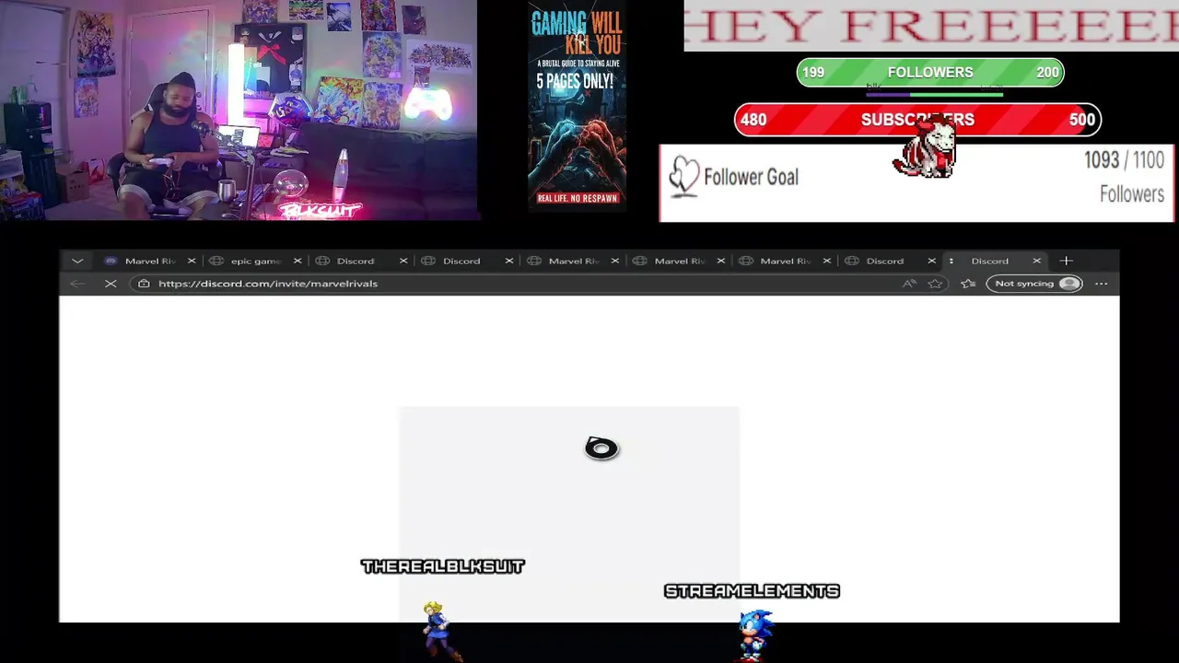The height and width of the screenshot is (663, 1179).
Task: Click the red Subscribers progress bar
Action: click(917, 120)
